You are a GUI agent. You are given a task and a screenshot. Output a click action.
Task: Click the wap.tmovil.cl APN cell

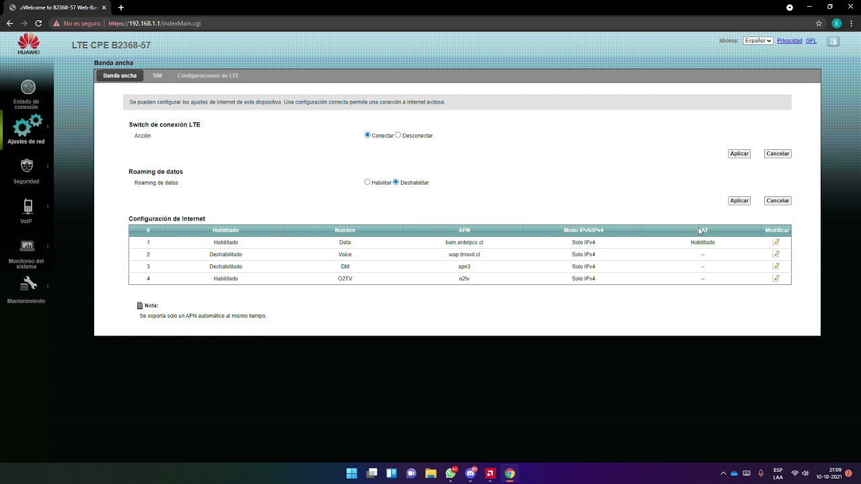point(464,254)
